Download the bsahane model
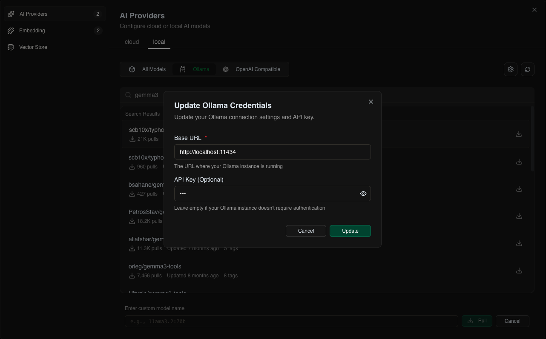The image size is (546, 339). pyautogui.click(x=519, y=189)
